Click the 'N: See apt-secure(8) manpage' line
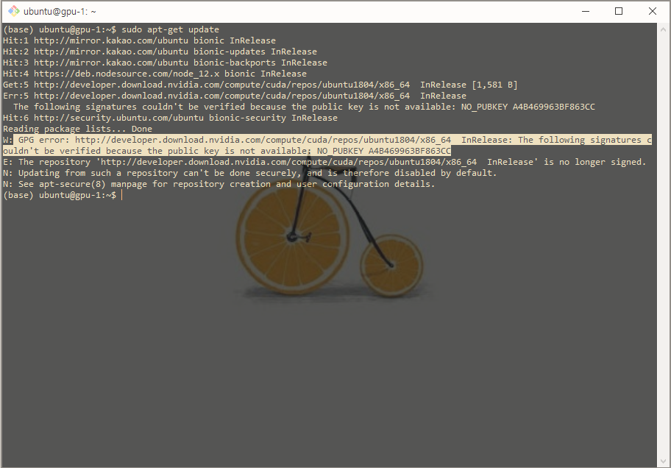 coord(219,184)
